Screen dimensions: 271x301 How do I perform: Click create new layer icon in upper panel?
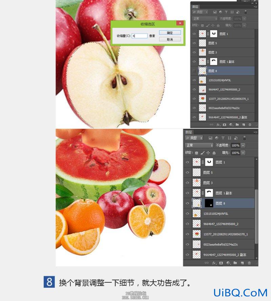244,125
